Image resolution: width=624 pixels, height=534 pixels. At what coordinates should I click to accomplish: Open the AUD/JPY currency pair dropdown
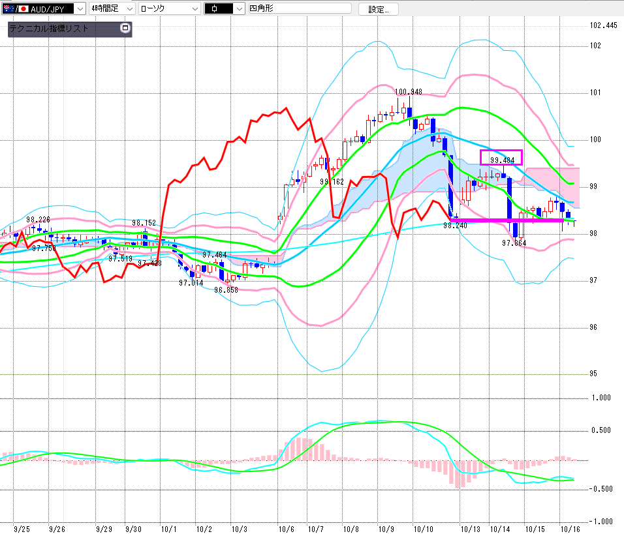click(80, 9)
